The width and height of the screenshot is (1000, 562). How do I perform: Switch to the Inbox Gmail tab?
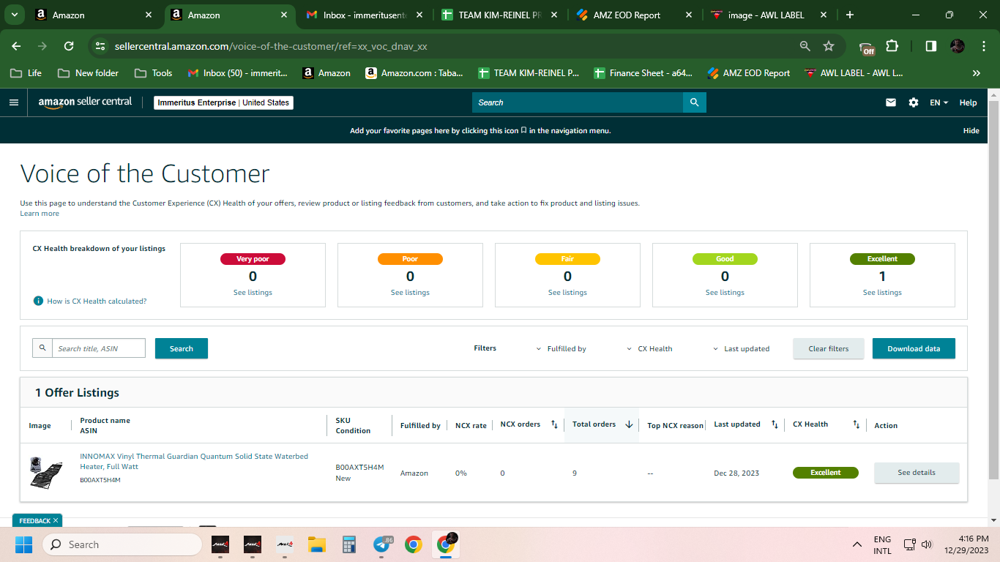point(365,15)
